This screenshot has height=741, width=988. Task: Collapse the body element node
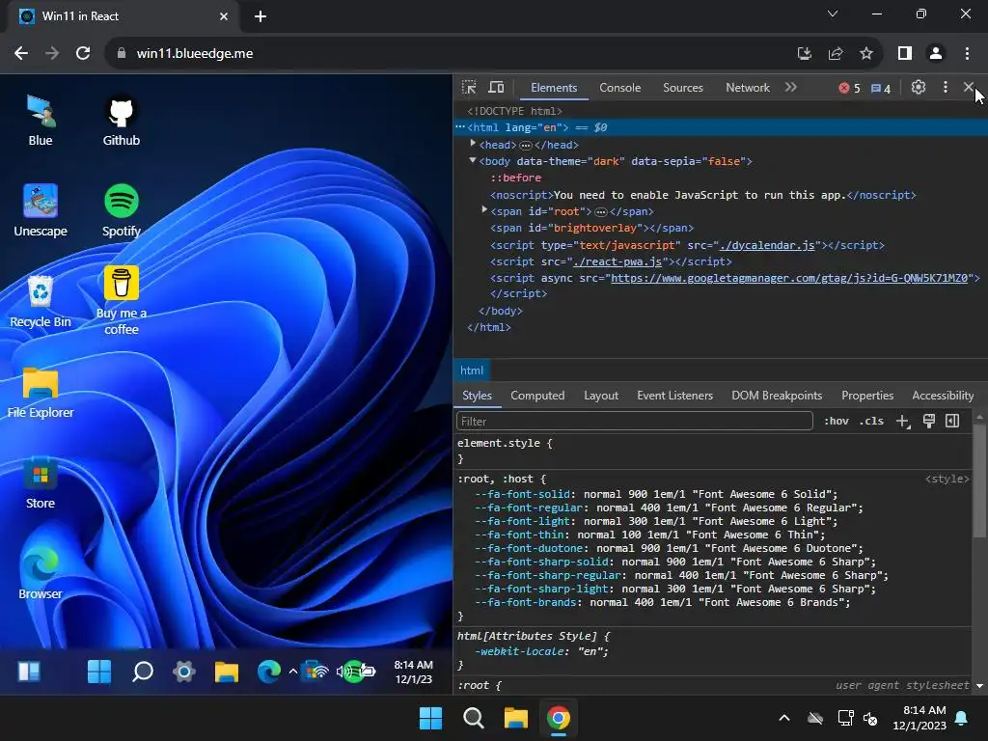473,161
